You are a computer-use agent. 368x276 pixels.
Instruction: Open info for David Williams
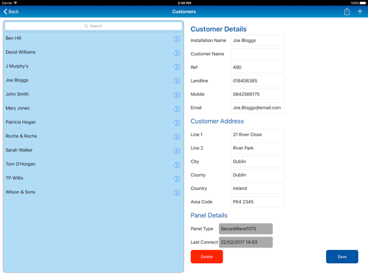click(x=177, y=53)
